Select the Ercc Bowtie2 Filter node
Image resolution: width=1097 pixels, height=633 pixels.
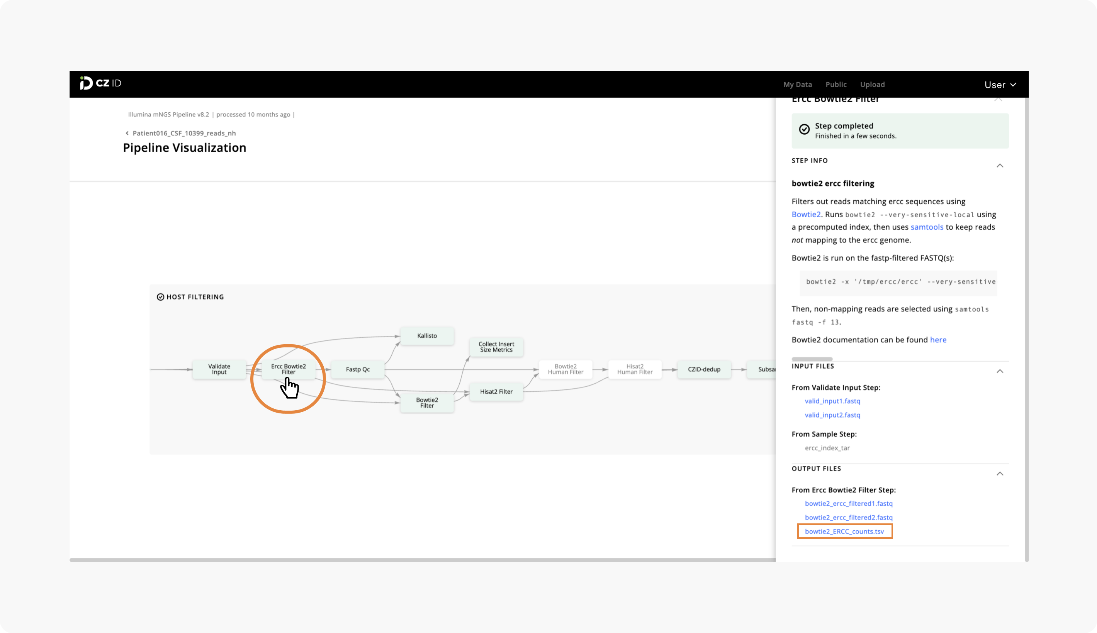point(289,369)
